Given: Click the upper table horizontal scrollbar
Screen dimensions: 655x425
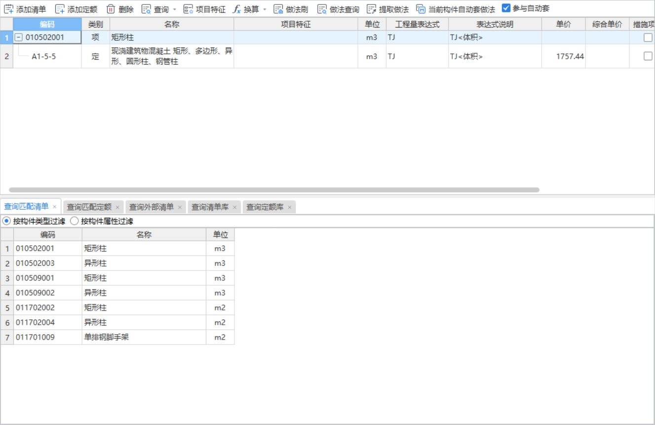Looking at the screenshot, I should pos(274,190).
